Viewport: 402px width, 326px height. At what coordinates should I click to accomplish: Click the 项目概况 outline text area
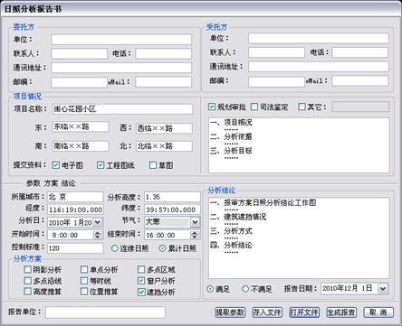(299, 145)
